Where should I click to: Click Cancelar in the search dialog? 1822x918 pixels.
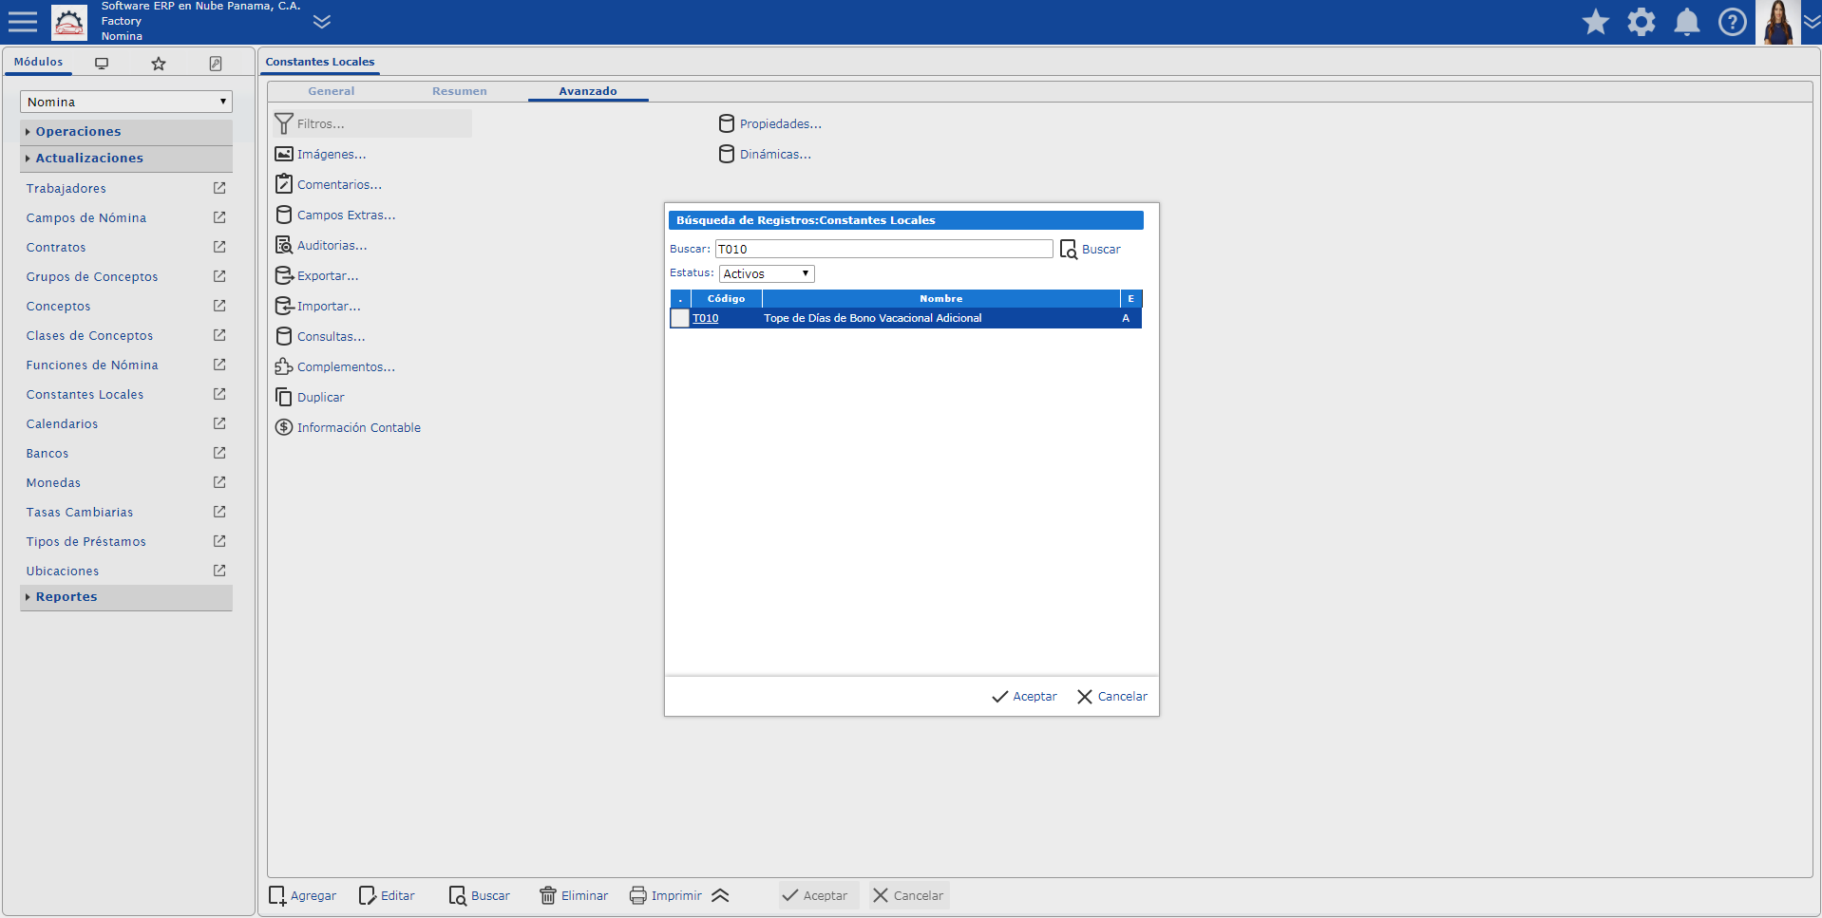pos(1111,696)
